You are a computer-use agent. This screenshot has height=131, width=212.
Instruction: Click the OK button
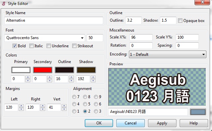(x=99, y=123)
